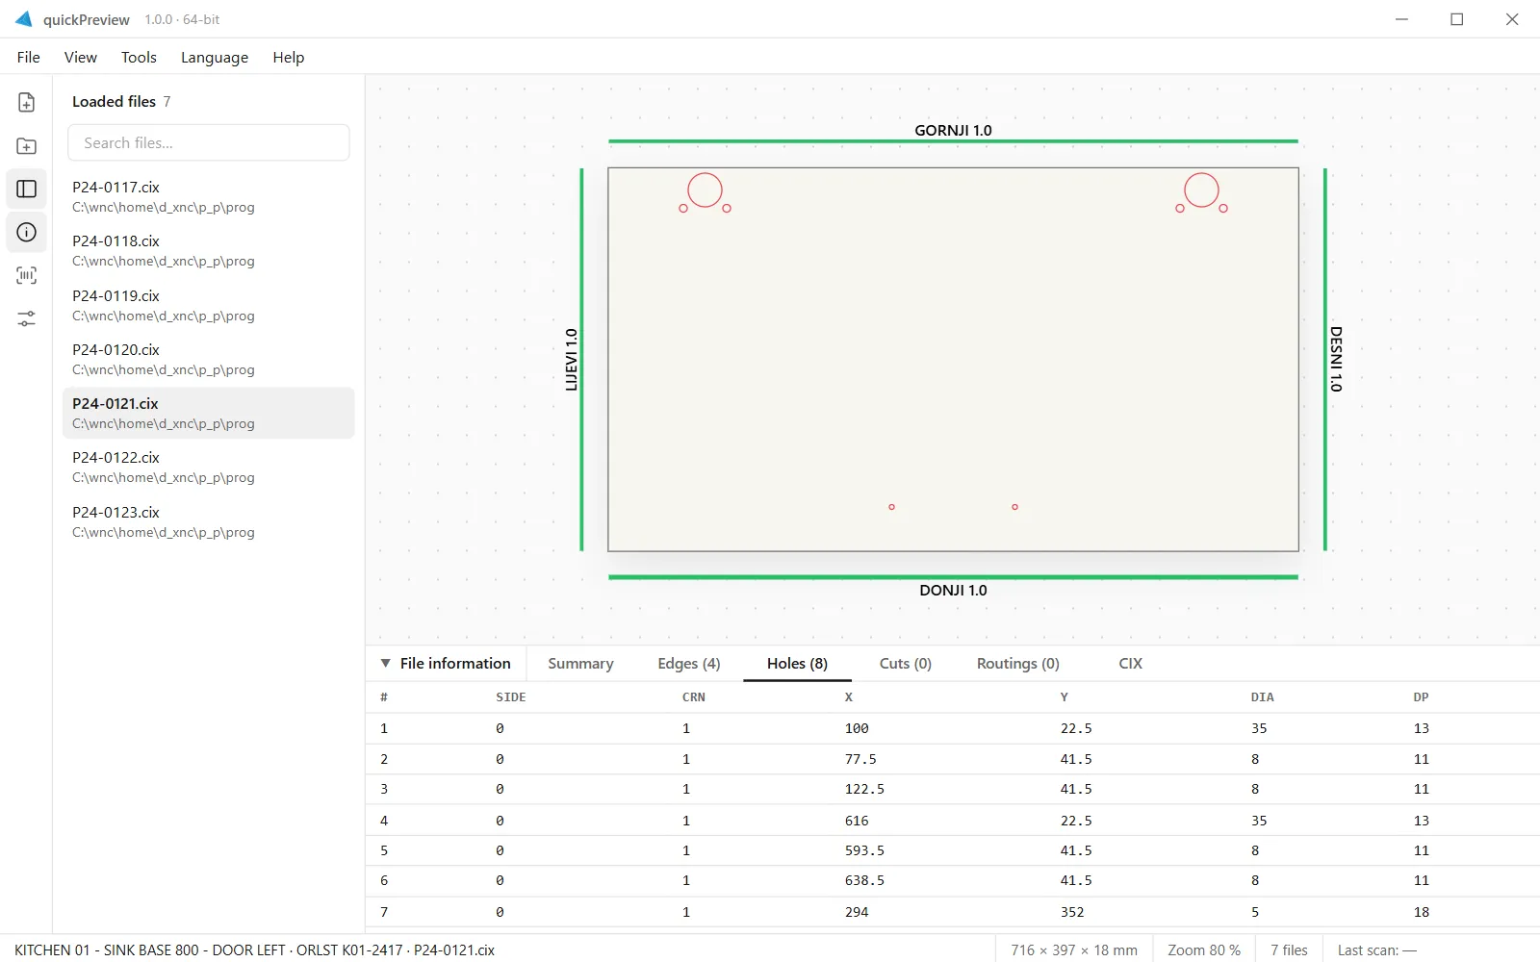Screen dimensions: 1540x962
Task: Select file P24-0118.cix
Action: [x=209, y=250]
